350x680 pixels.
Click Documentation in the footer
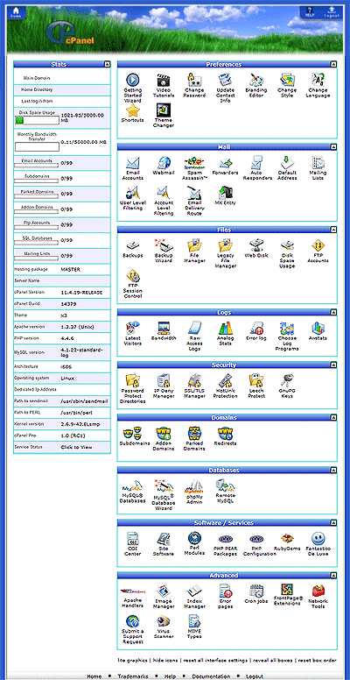[211, 676]
